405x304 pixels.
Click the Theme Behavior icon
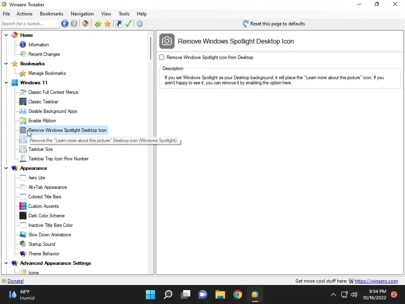pos(23,254)
